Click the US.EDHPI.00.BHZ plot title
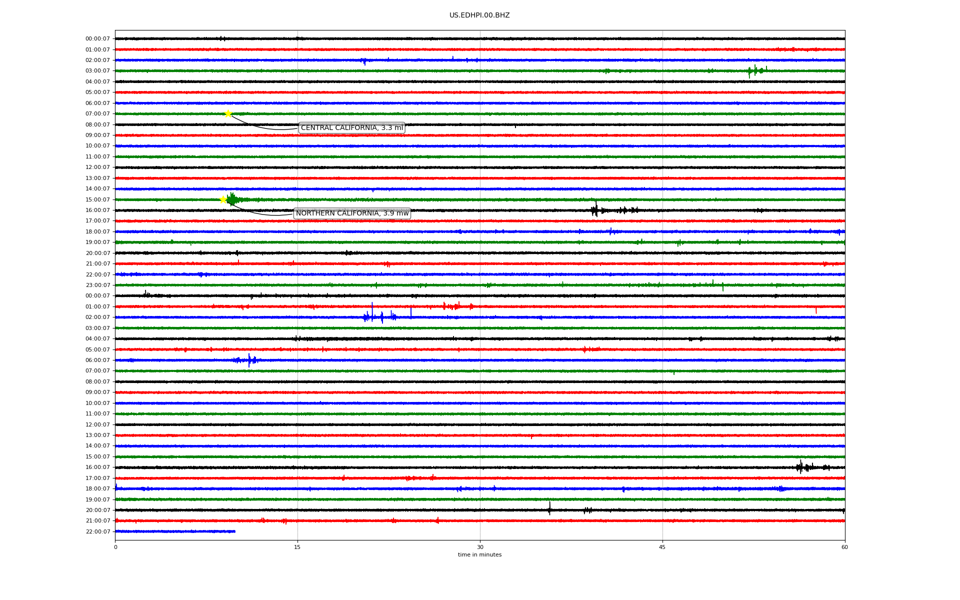Viewport: 960px width, 600px height. [479, 15]
